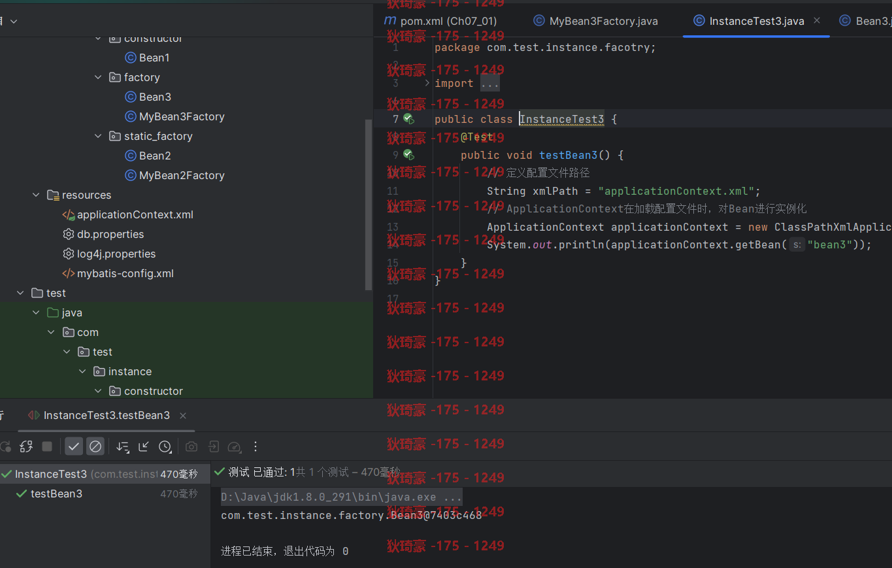Open the Bean3.java tab at right

(x=865, y=21)
